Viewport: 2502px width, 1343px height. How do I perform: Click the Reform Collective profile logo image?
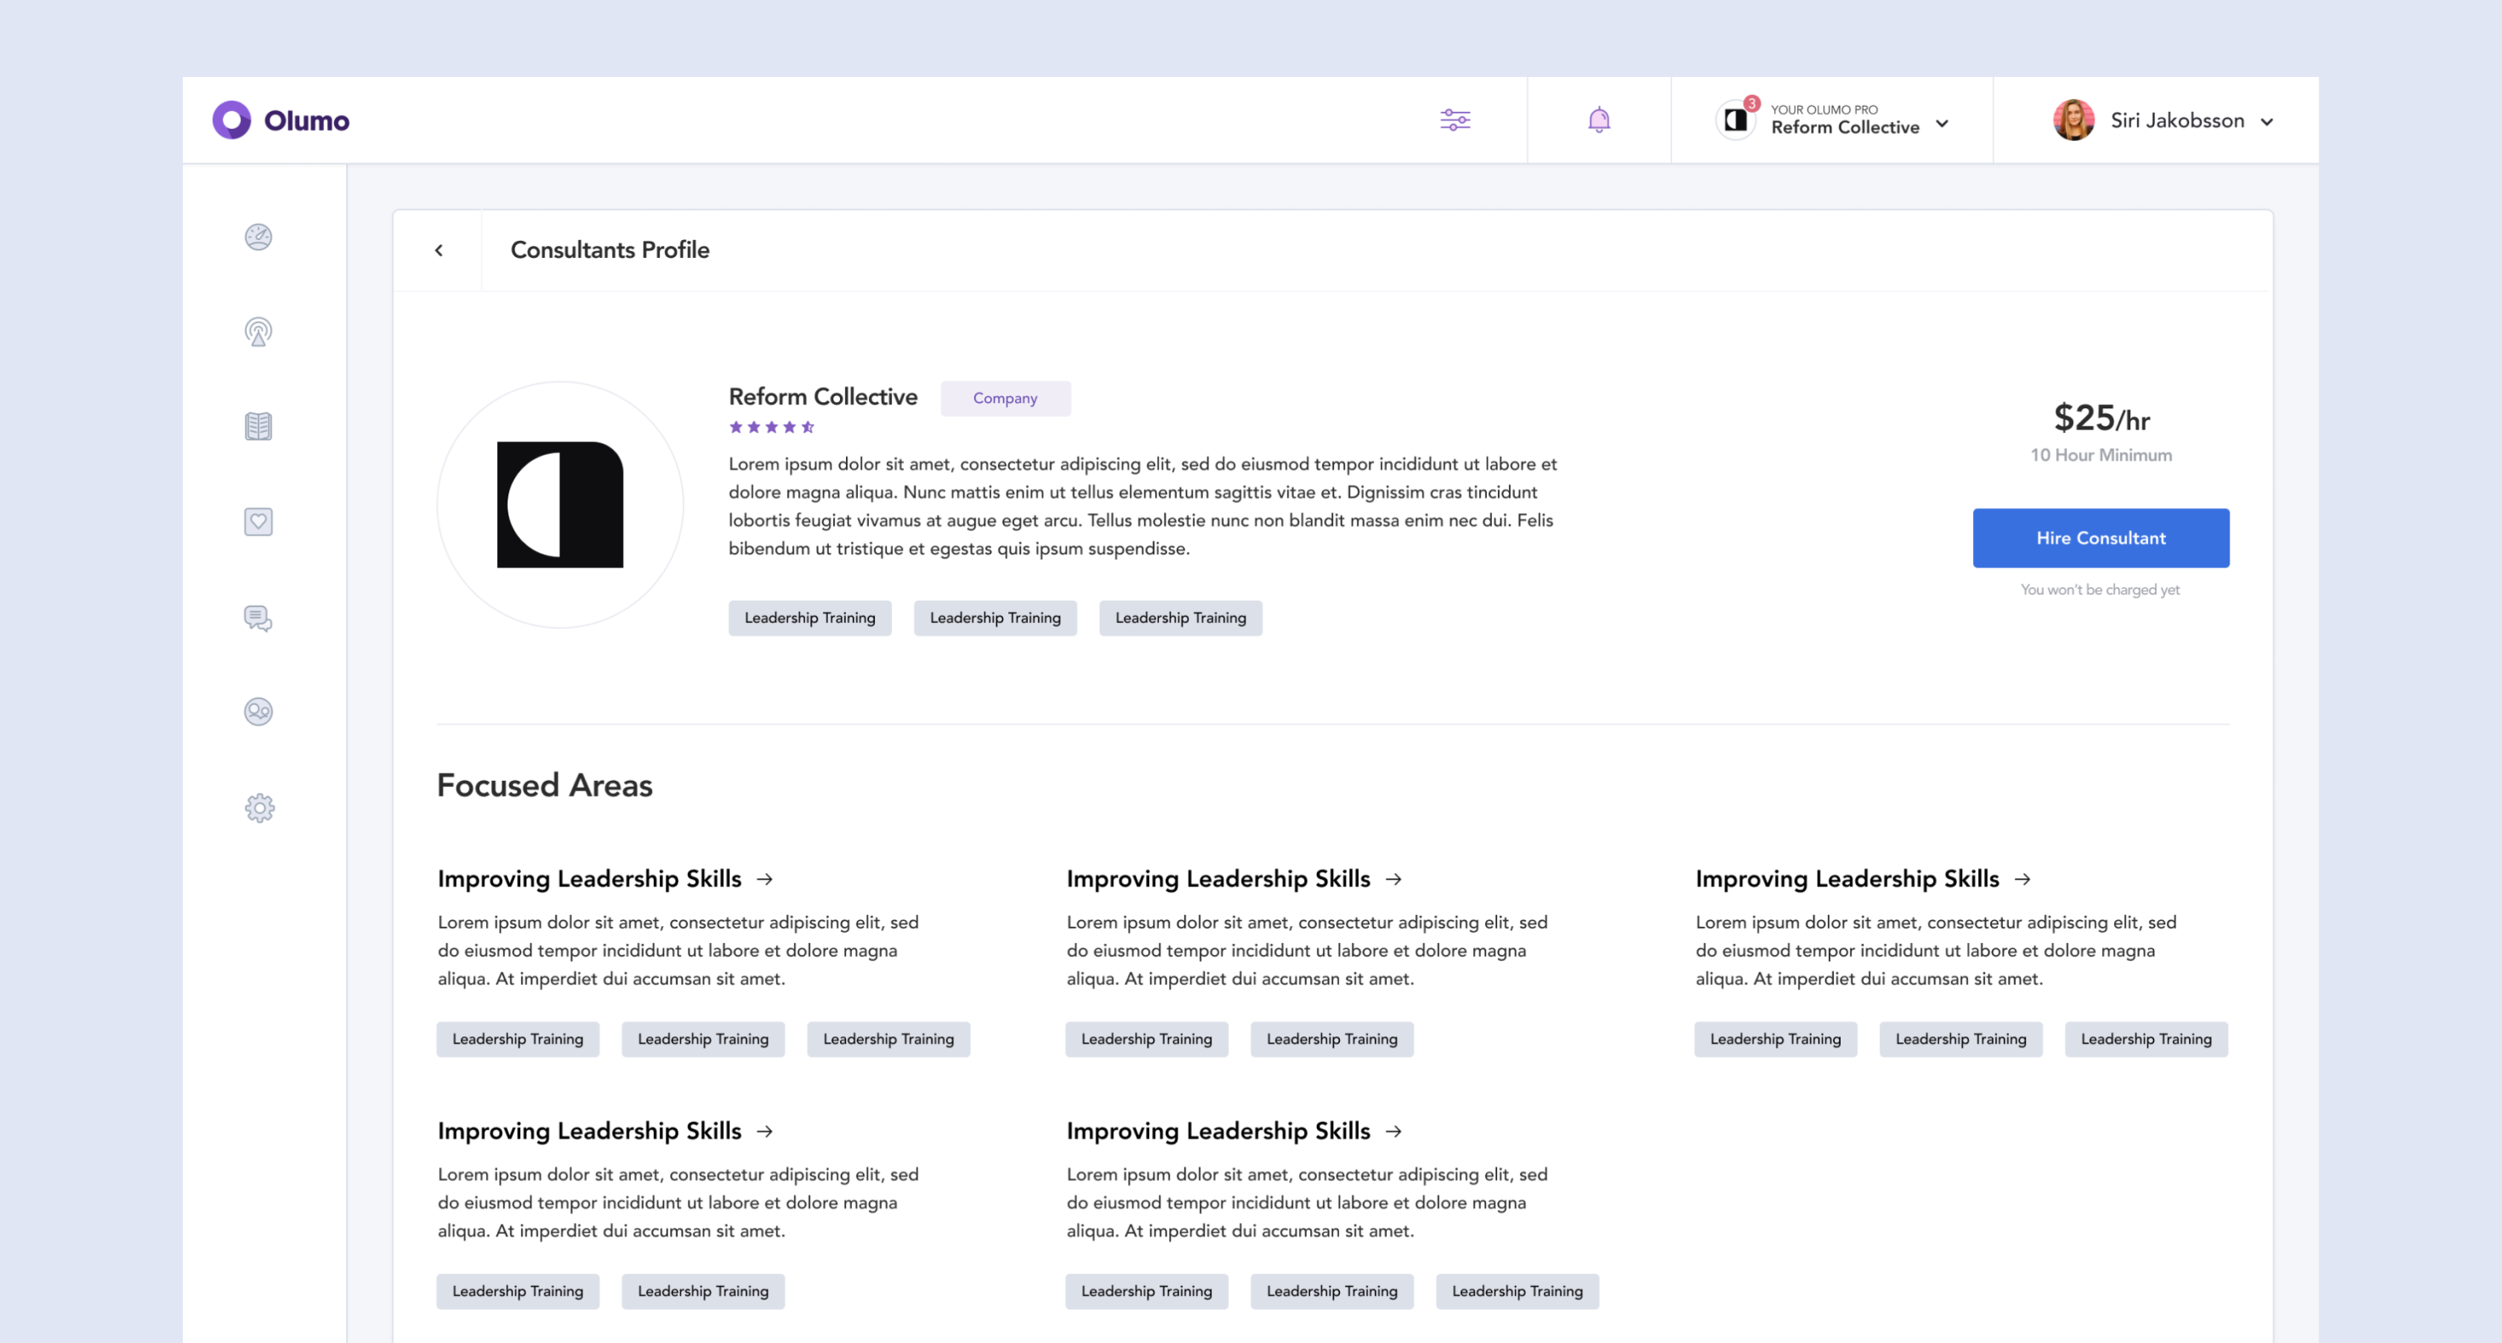[561, 505]
